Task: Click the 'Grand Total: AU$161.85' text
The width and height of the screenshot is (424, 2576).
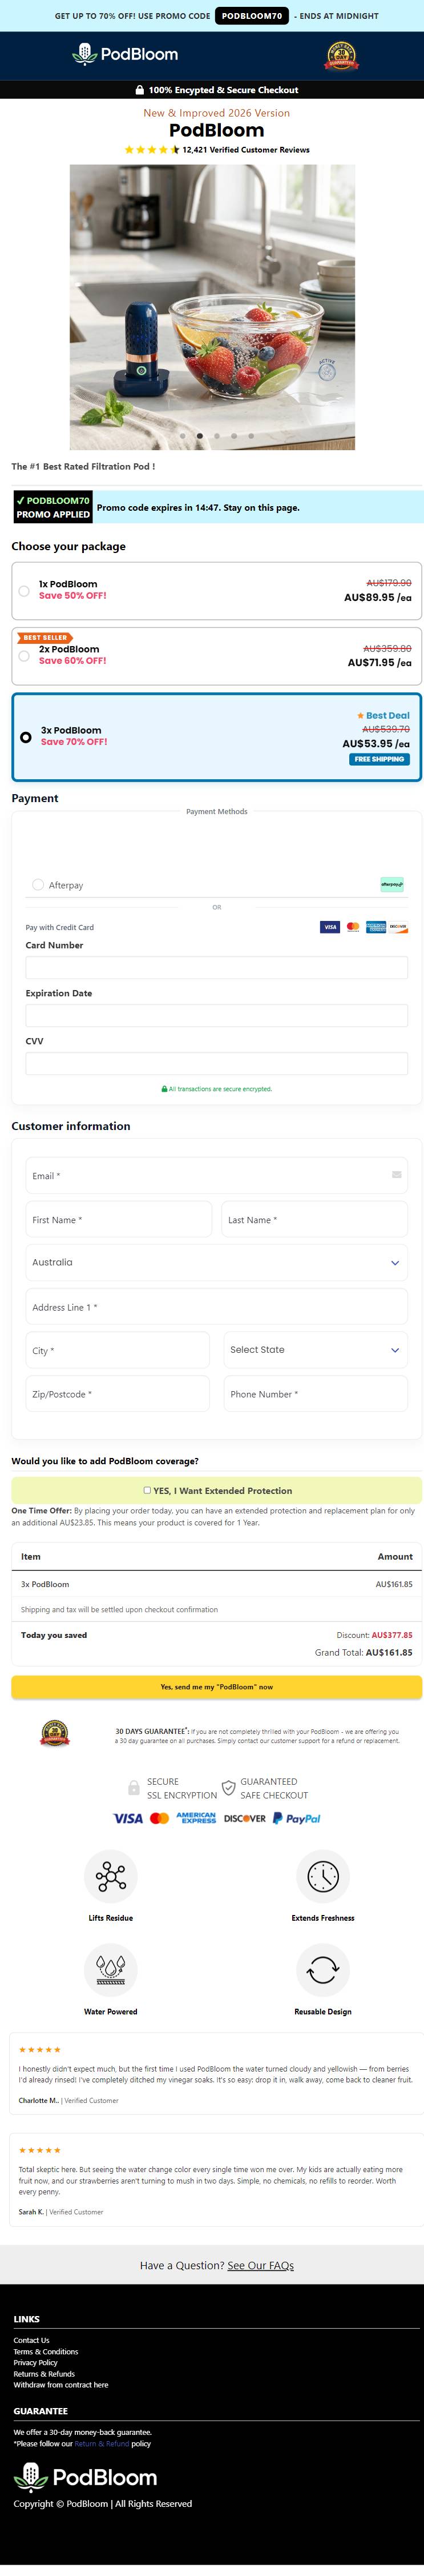Action: point(364,1652)
